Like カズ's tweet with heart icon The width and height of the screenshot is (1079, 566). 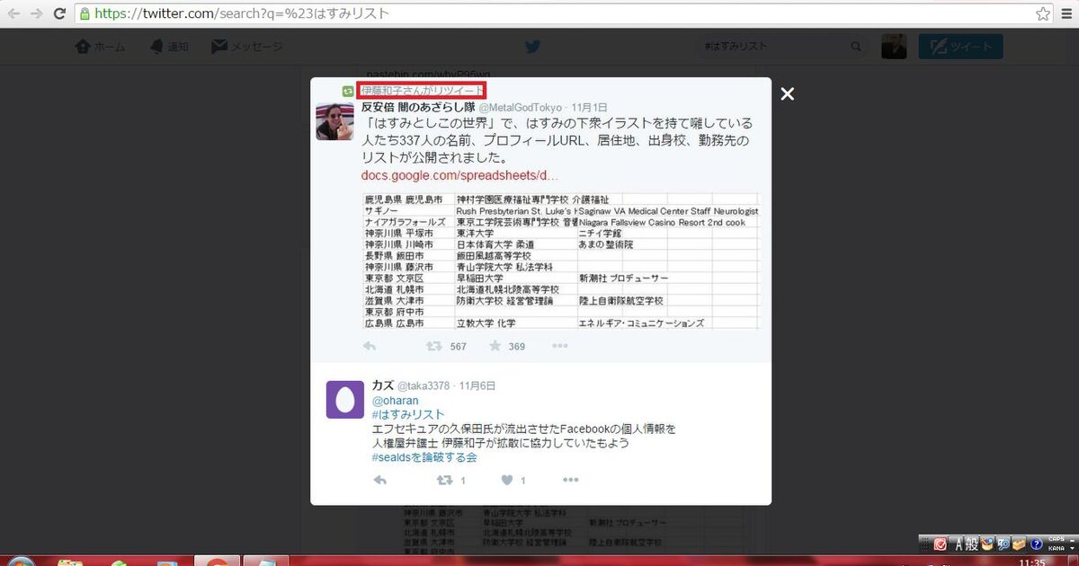pyautogui.click(x=506, y=481)
